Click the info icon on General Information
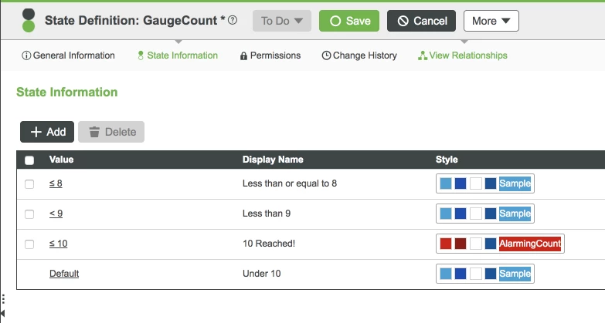Image resolution: width=605 pixels, height=323 pixels. (26, 56)
